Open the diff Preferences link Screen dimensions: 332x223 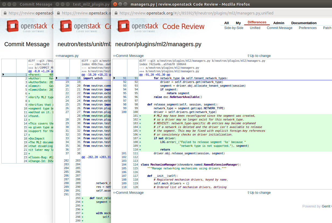[x=307, y=28]
